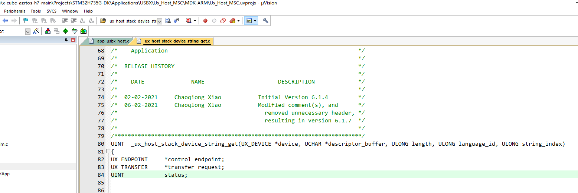Open Manage Multi-Project Workspace
This screenshot has height=193, width=578.
coord(56,31)
